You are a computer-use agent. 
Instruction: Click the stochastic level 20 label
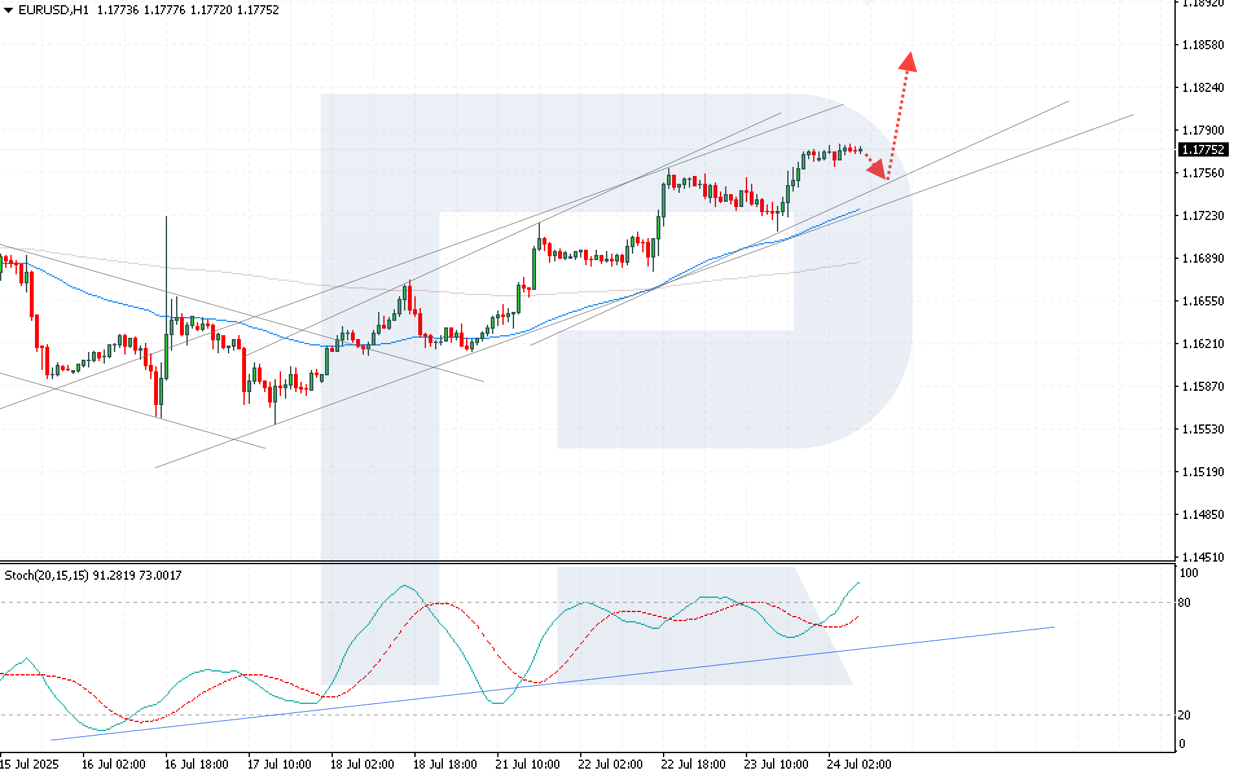point(1184,715)
